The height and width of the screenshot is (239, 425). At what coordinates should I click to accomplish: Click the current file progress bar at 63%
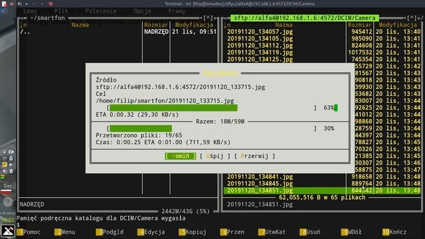(211, 108)
